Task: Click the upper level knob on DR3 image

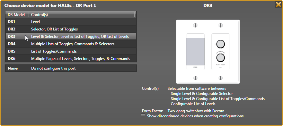Action: 221,44
